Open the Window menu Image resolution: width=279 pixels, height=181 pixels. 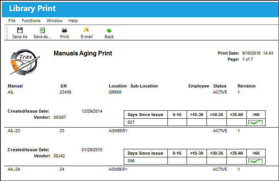pyautogui.click(x=54, y=21)
